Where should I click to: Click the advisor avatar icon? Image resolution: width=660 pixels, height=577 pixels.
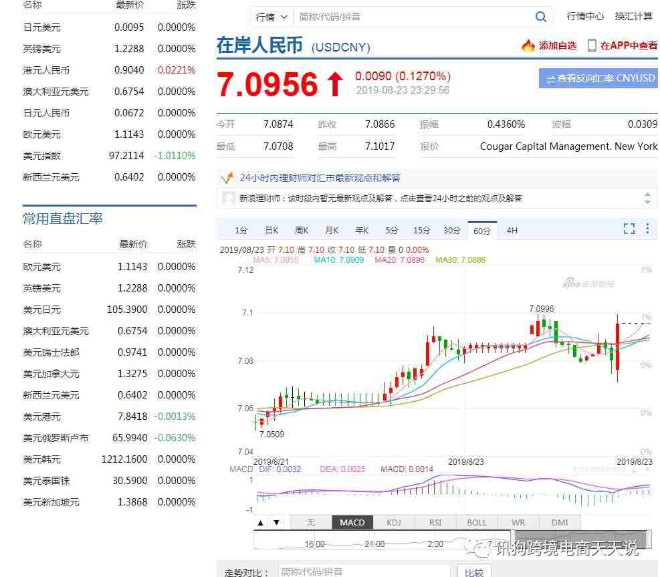click(228, 197)
